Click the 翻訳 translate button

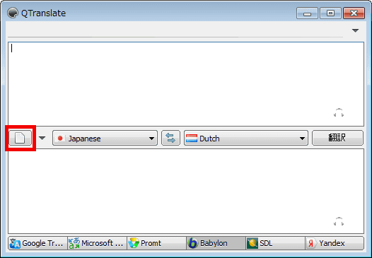tap(337, 138)
